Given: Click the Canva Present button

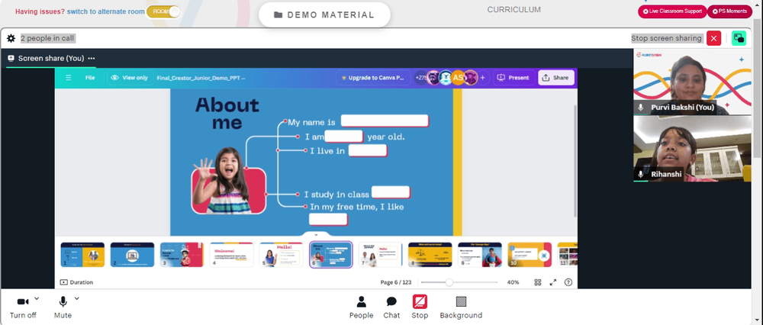Looking at the screenshot, I should coord(513,78).
